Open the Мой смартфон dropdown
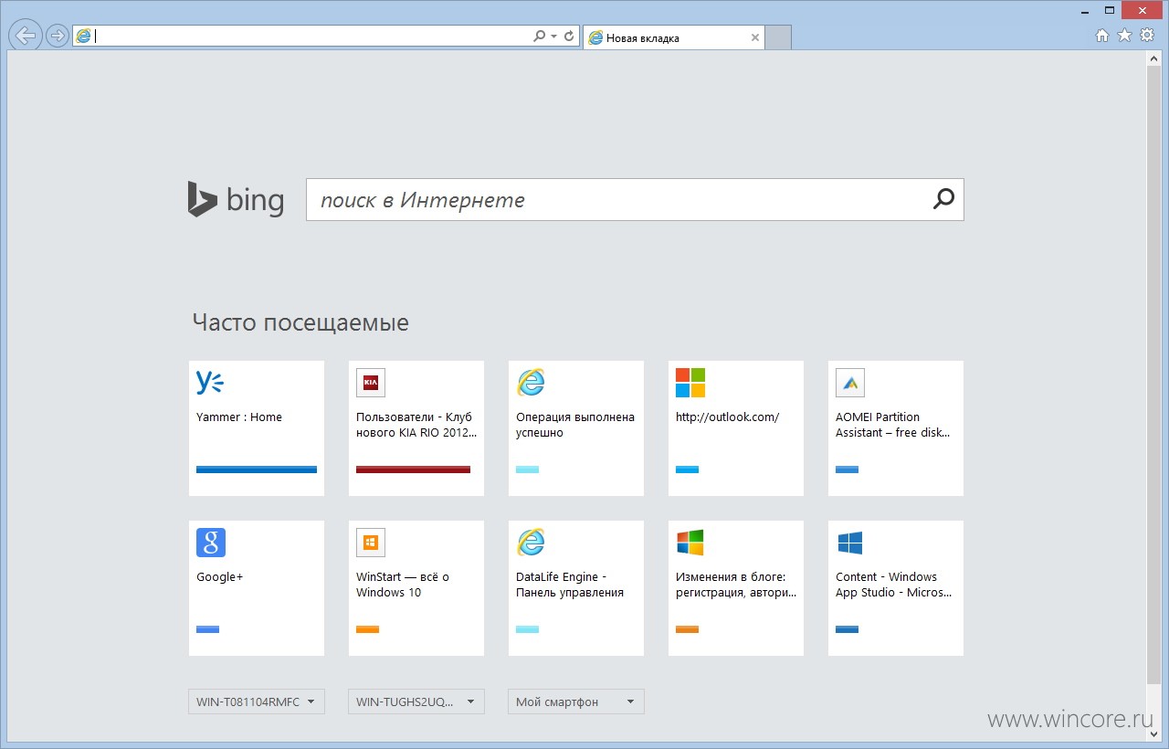1169x749 pixels. coord(576,702)
